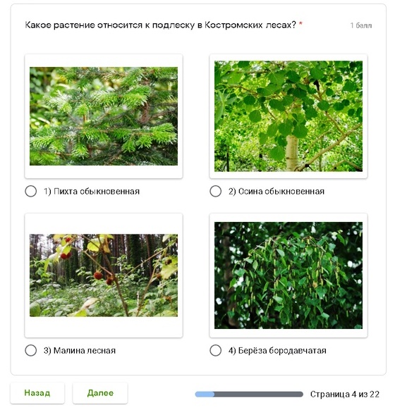395x410 pixels.
Task: Click the question text about Костромских лесах
Action: 160,25
